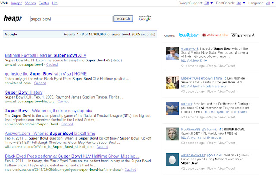
Task: Open cached copy of wiki.answers.com result
Action: tap(102, 147)
